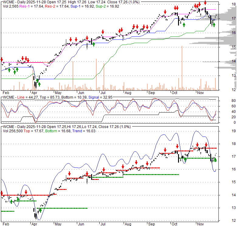The width and height of the screenshot is (237, 226).
Task: Click the red sell arrow in May, bottom chart
Action: click(x=69, y=174)
